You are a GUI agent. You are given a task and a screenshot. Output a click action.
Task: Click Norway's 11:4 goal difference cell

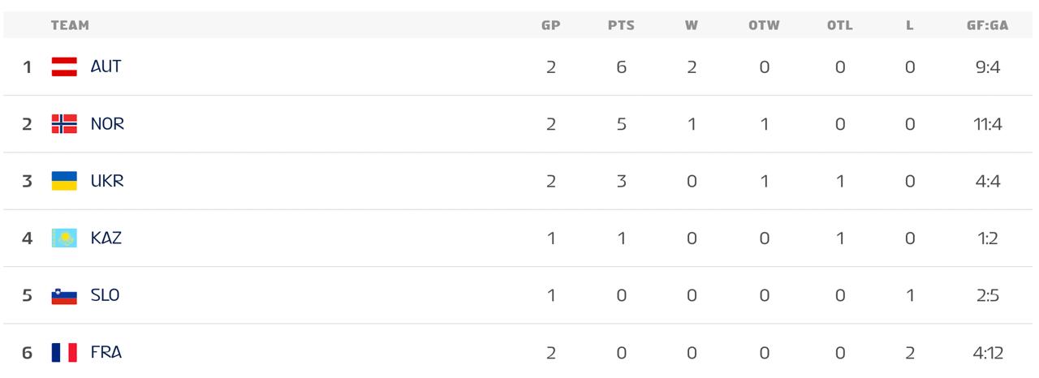click(987, 124)
